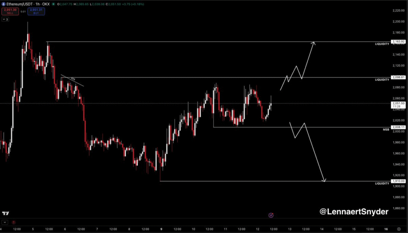The image size is (408, 233).
Task: Click the MSB text label
Action: pos(386,130)
